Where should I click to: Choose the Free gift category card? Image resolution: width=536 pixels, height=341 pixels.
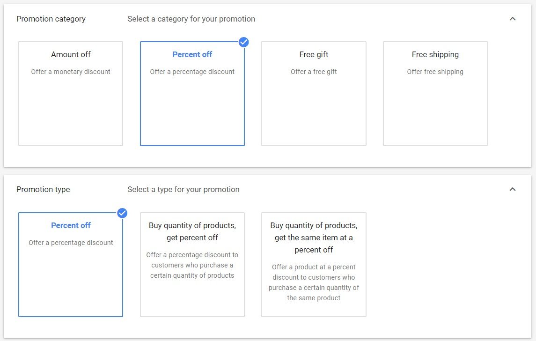[x=314, y=94]
